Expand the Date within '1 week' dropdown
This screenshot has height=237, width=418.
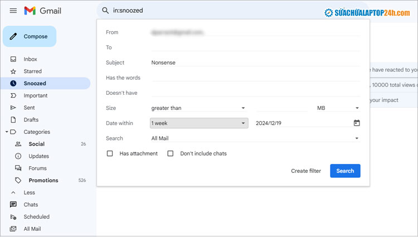click(198, 123)
